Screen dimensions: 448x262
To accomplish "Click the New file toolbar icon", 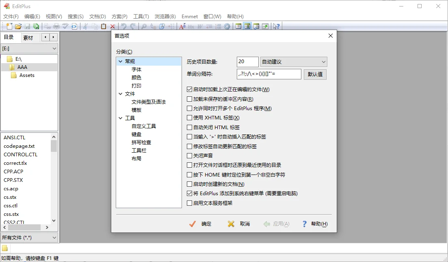I will 9,26.
